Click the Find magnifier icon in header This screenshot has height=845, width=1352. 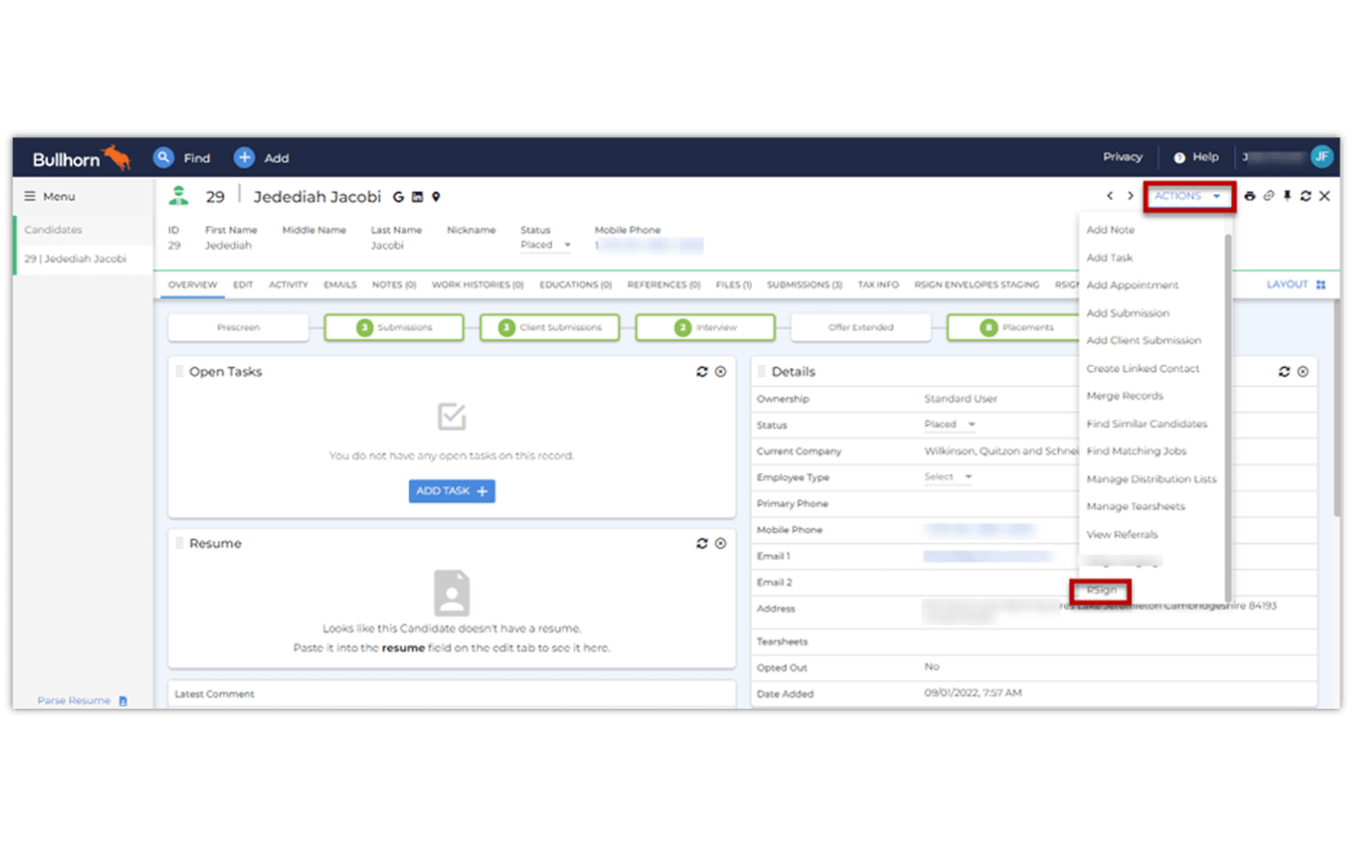164,157
